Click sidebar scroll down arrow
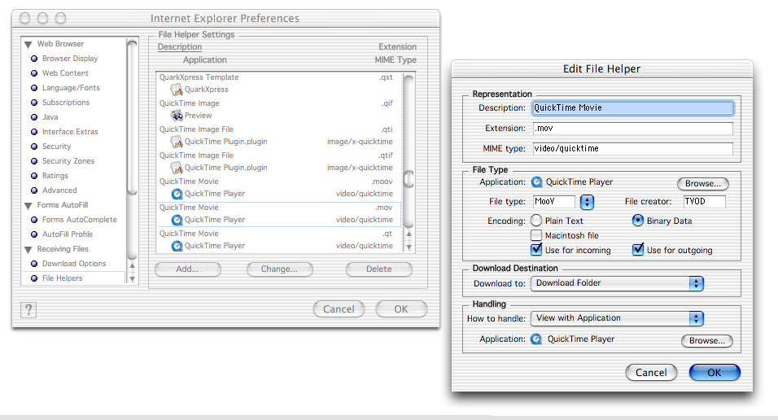This screenshot has width=778, height=420. coord(132,279)
